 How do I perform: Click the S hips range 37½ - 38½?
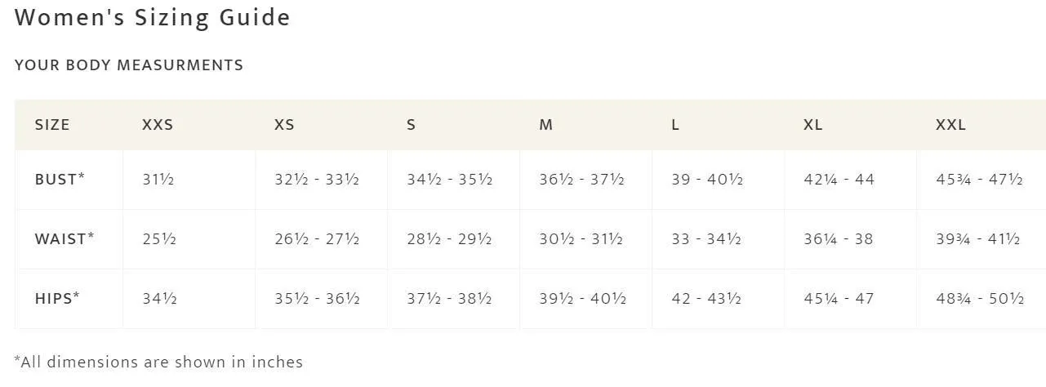[449, 299]
